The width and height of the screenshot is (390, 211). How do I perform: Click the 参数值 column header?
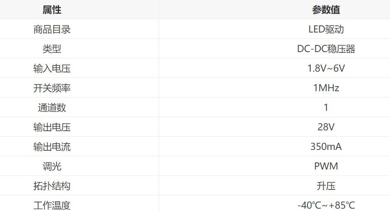pyautogui.click(x=326, y=10)
